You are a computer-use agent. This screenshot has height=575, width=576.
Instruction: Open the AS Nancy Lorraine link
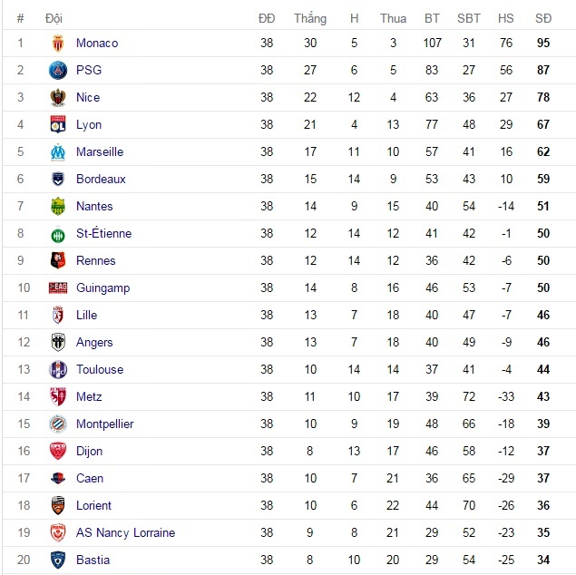tap(125, 533)
